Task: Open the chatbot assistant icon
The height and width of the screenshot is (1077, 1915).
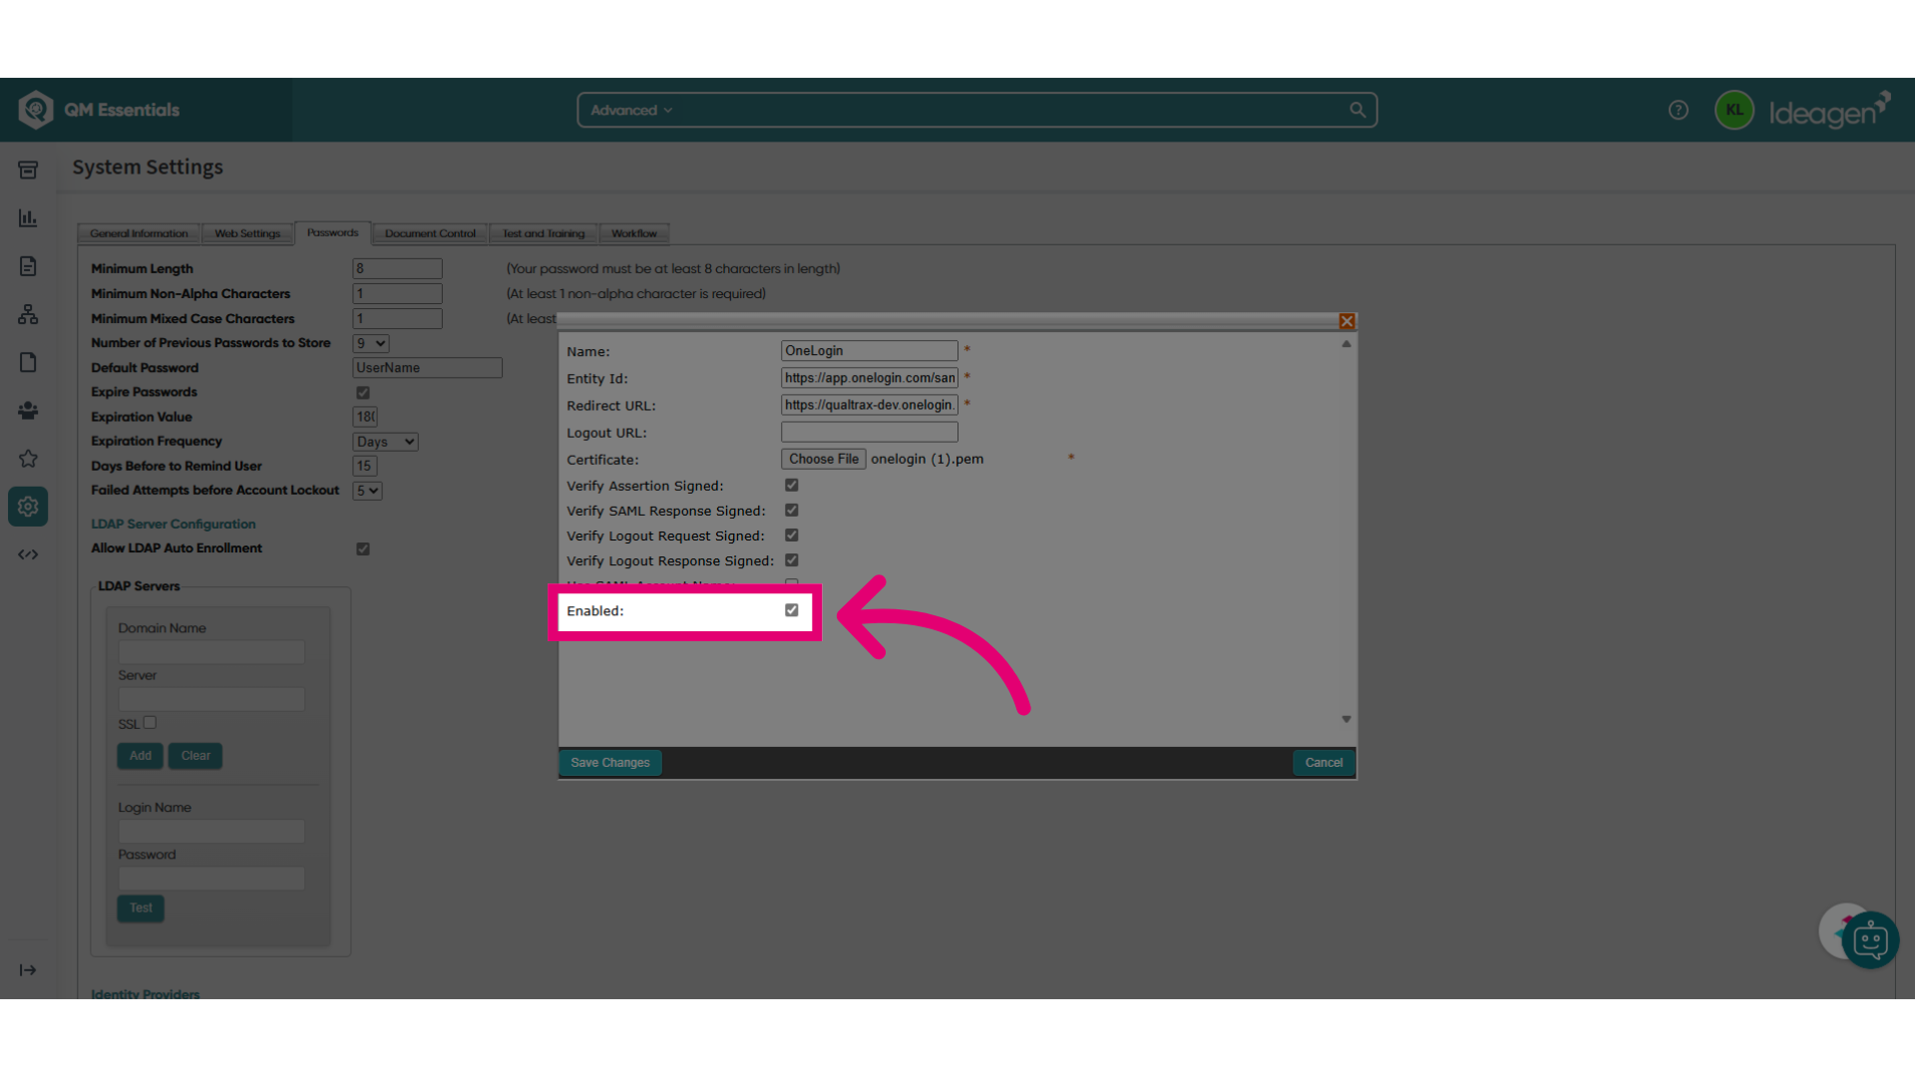Action: (x=1870, y=939)
